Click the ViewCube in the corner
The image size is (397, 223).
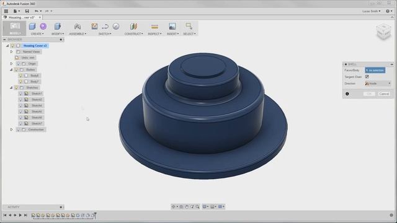[383, 32]
